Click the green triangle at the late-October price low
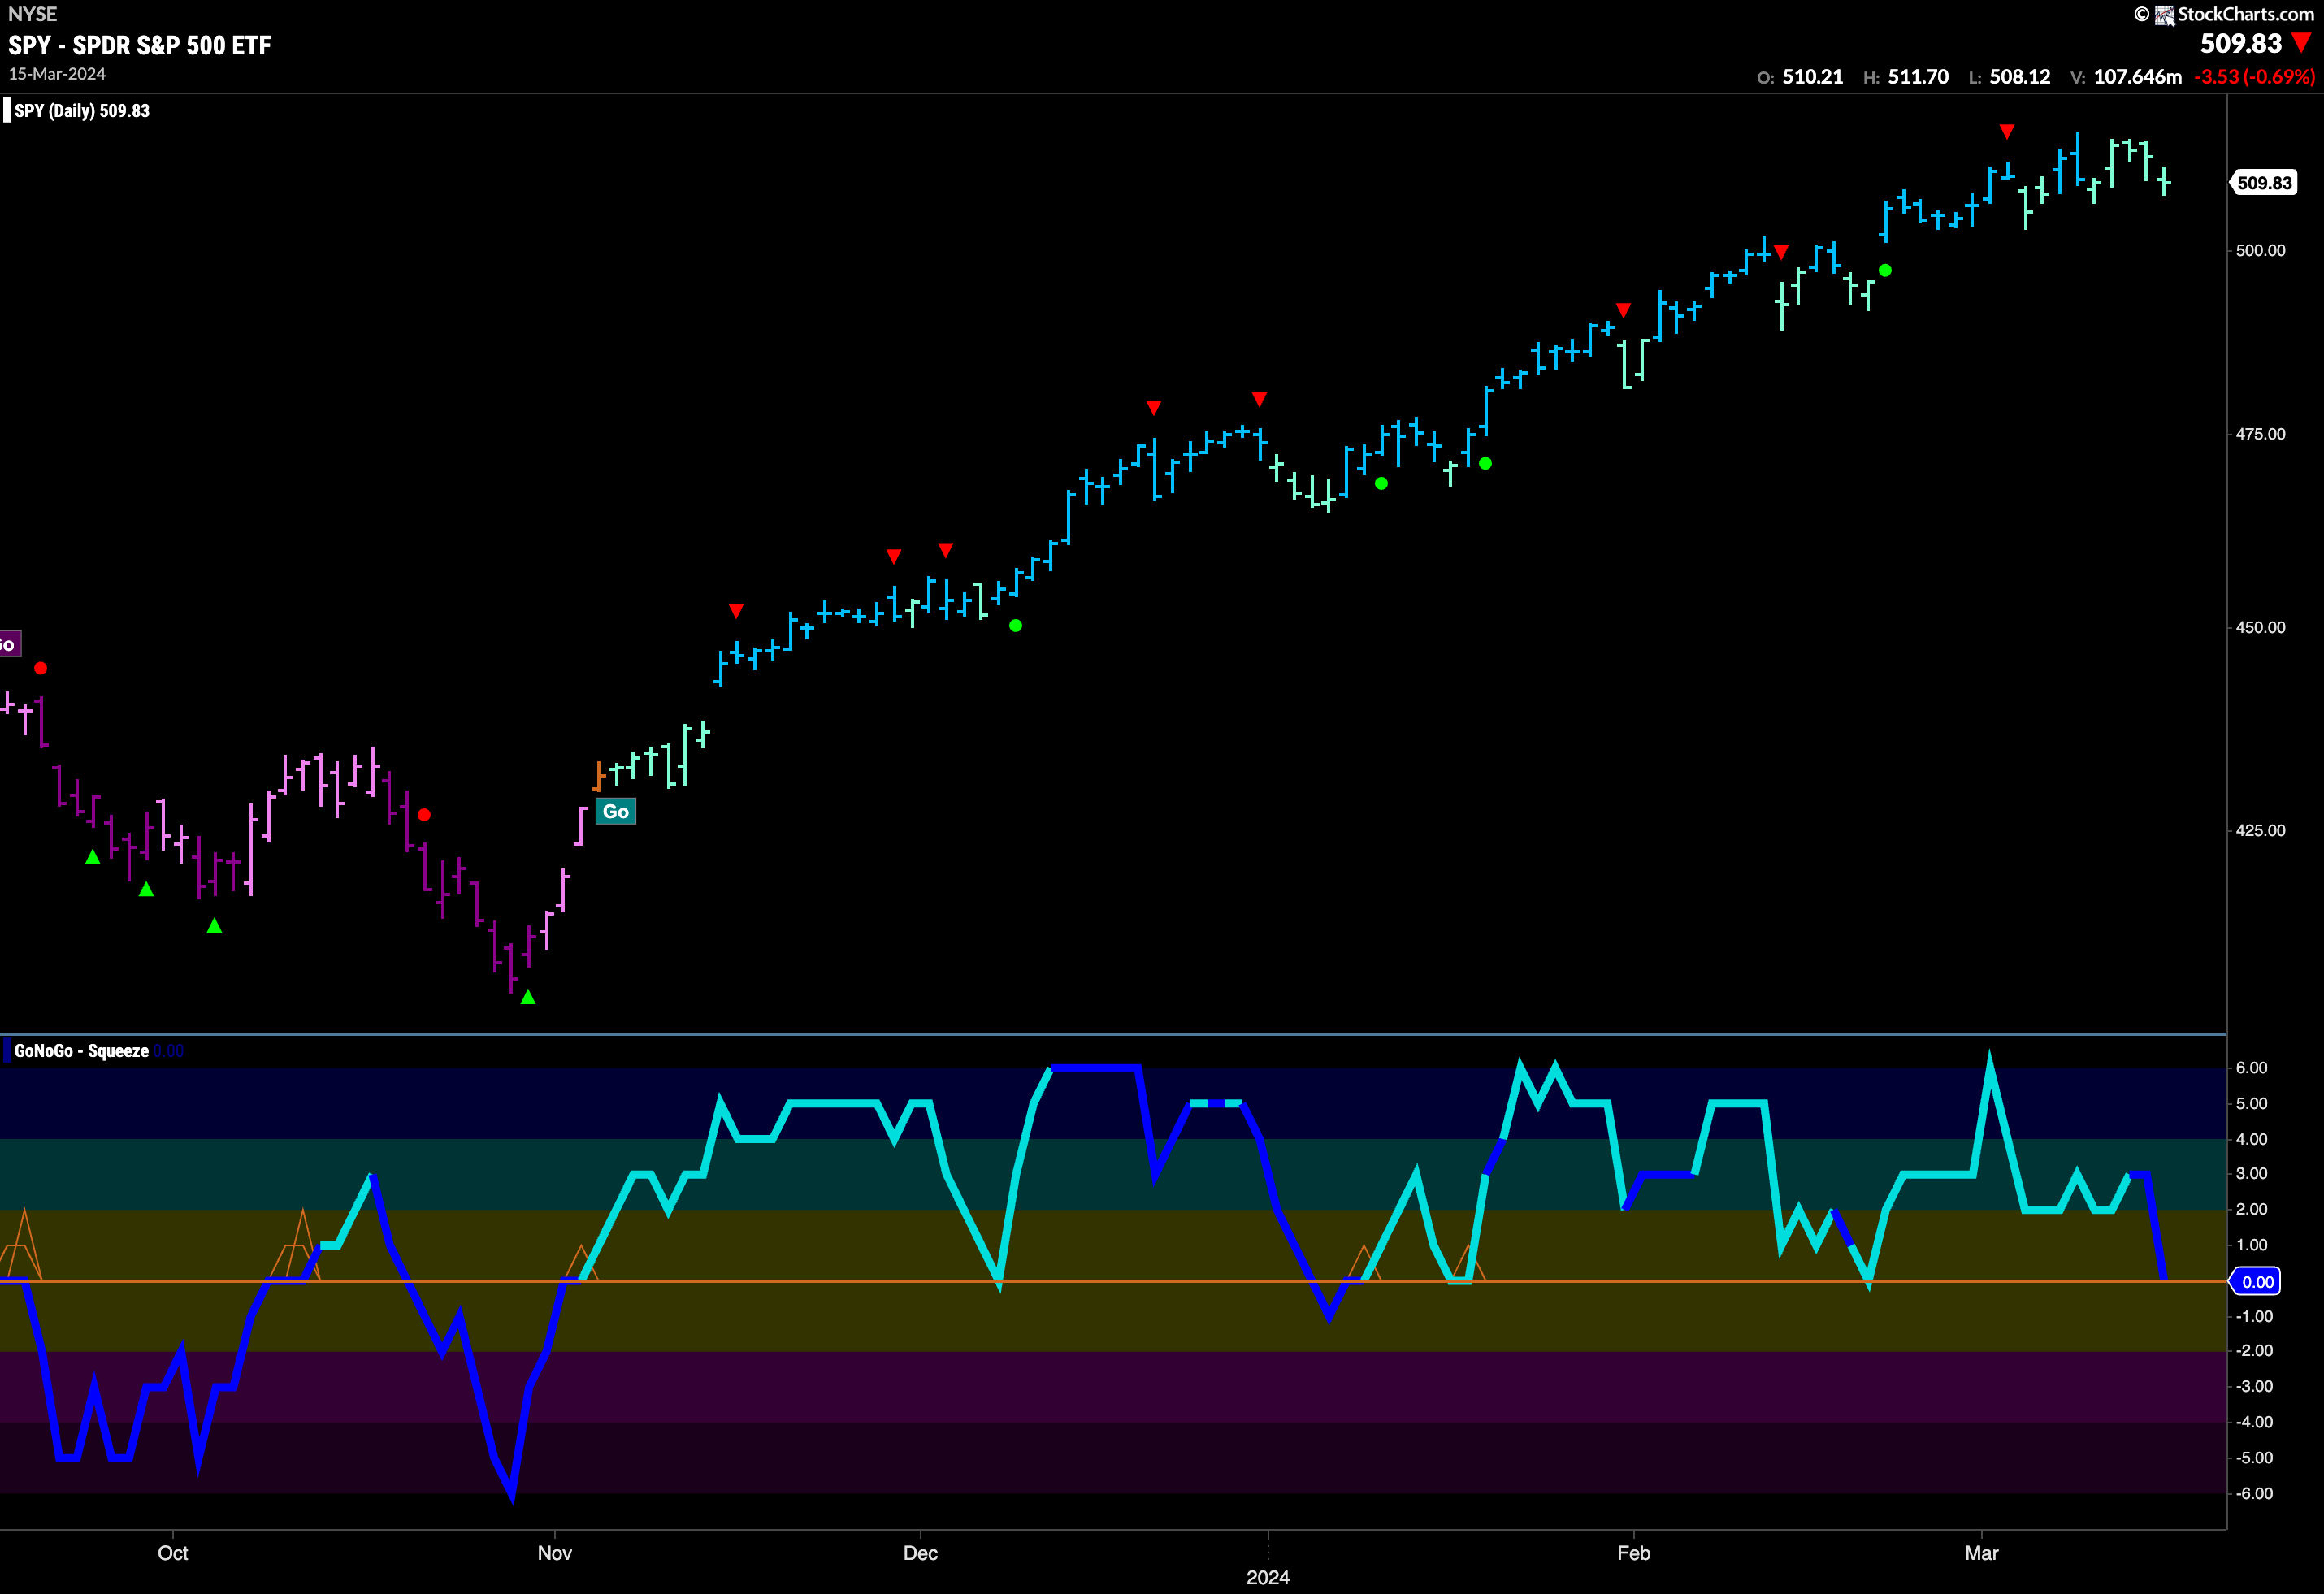Viewport: 2324px width, 1594px height. tap(528, 997)
